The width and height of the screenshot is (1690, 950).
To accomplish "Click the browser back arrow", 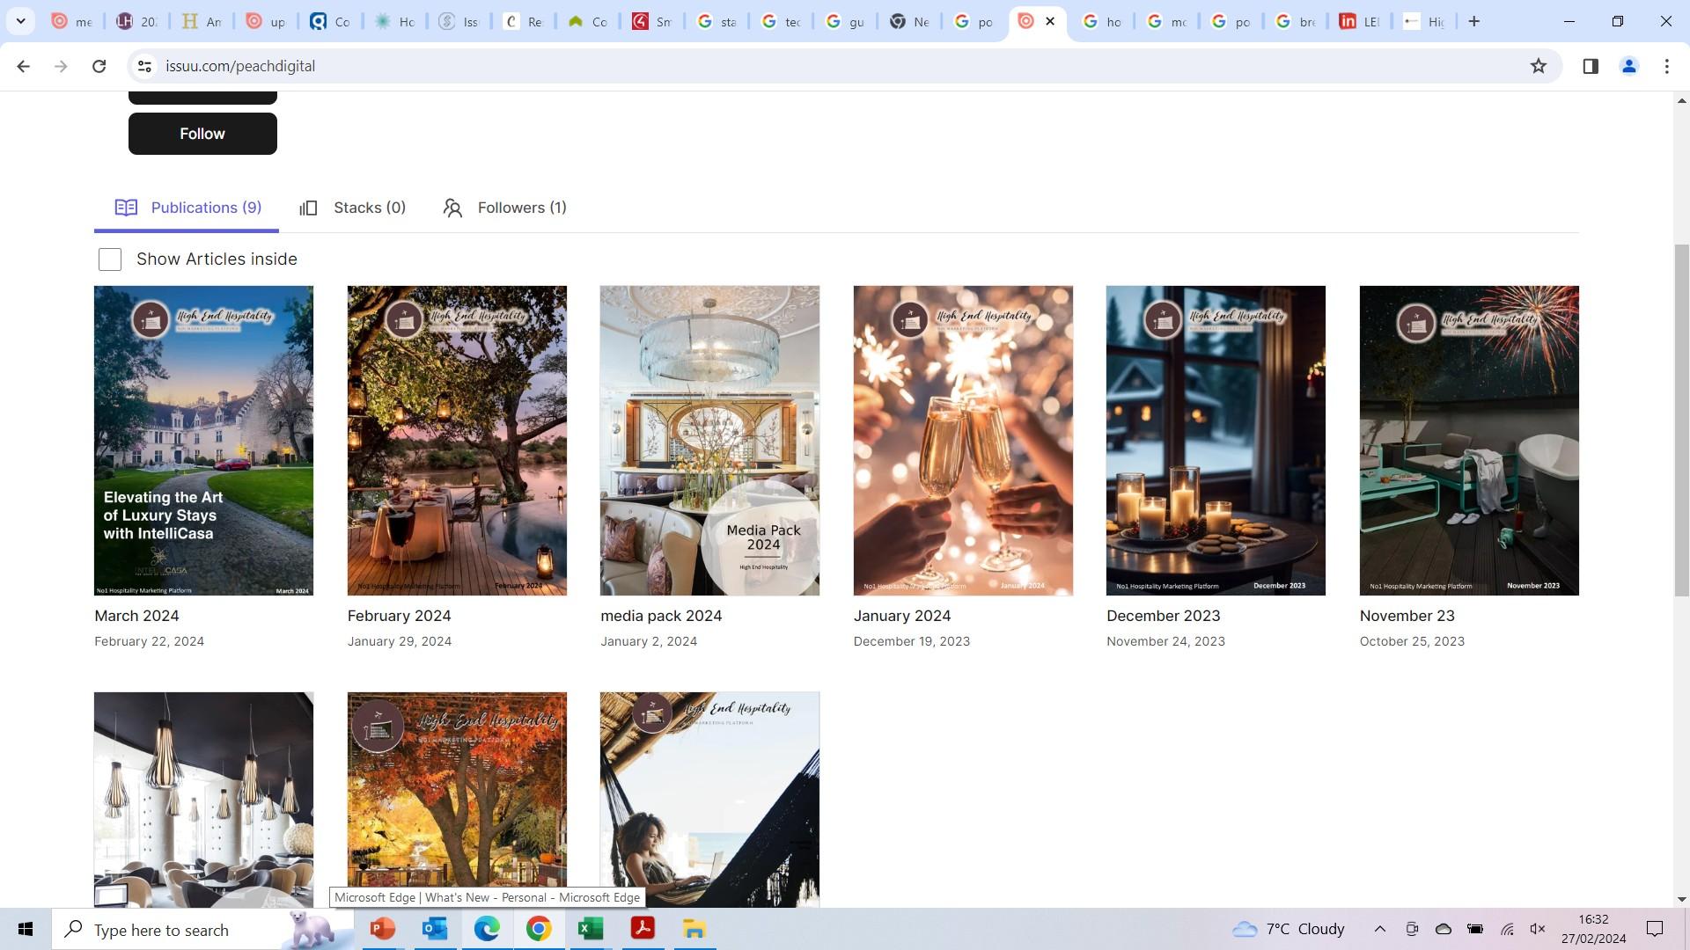I will 24,66.
